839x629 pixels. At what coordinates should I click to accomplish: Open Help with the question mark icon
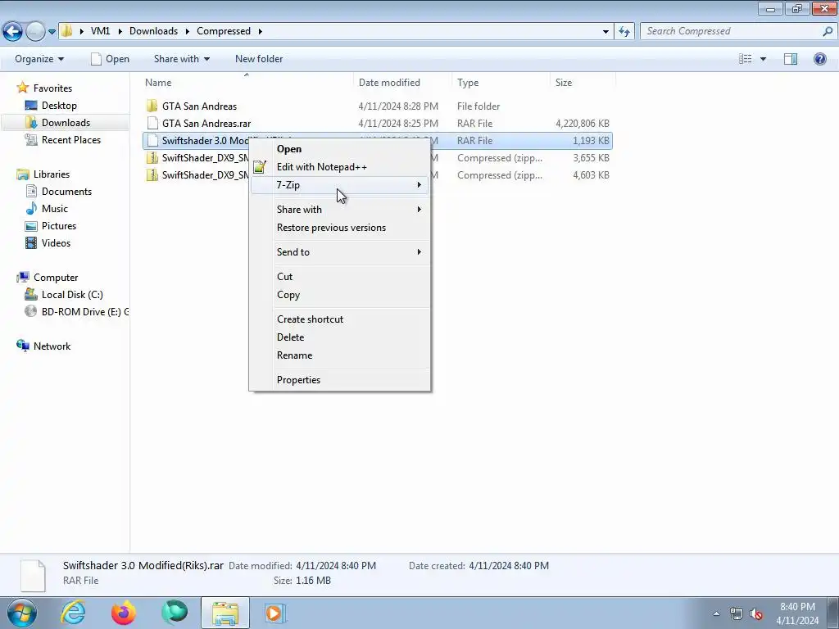click(x=819, y=59)
